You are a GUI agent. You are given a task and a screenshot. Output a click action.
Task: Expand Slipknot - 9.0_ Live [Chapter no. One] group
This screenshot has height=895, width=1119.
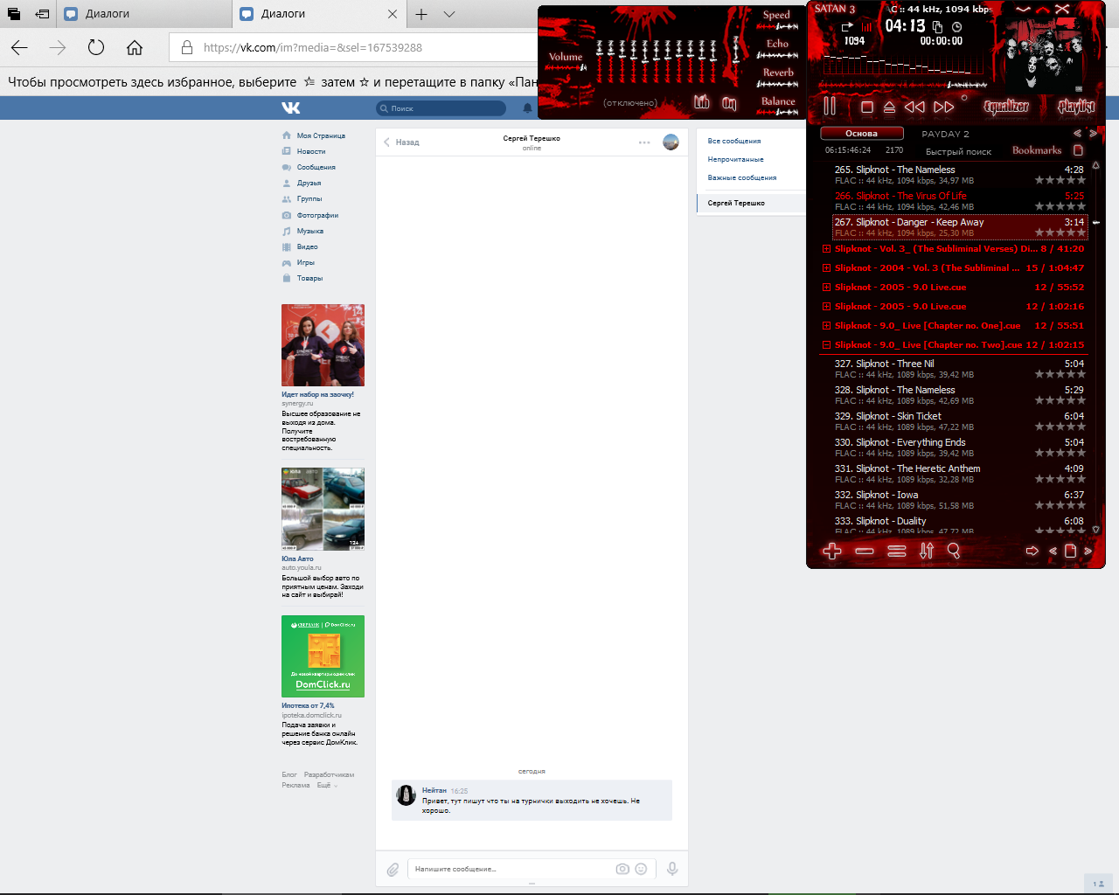(x=826, y=326)
